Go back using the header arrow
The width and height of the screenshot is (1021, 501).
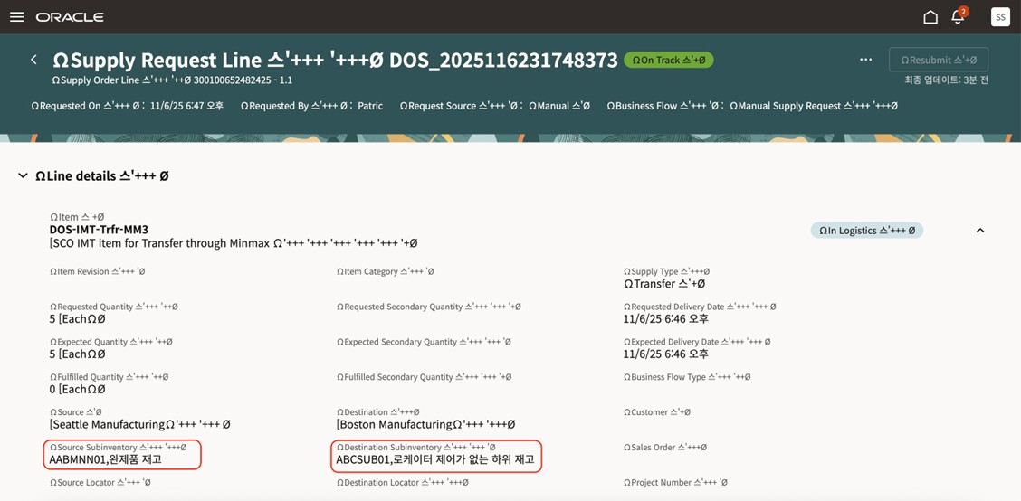pyautogui.click(x=33, y=60)
